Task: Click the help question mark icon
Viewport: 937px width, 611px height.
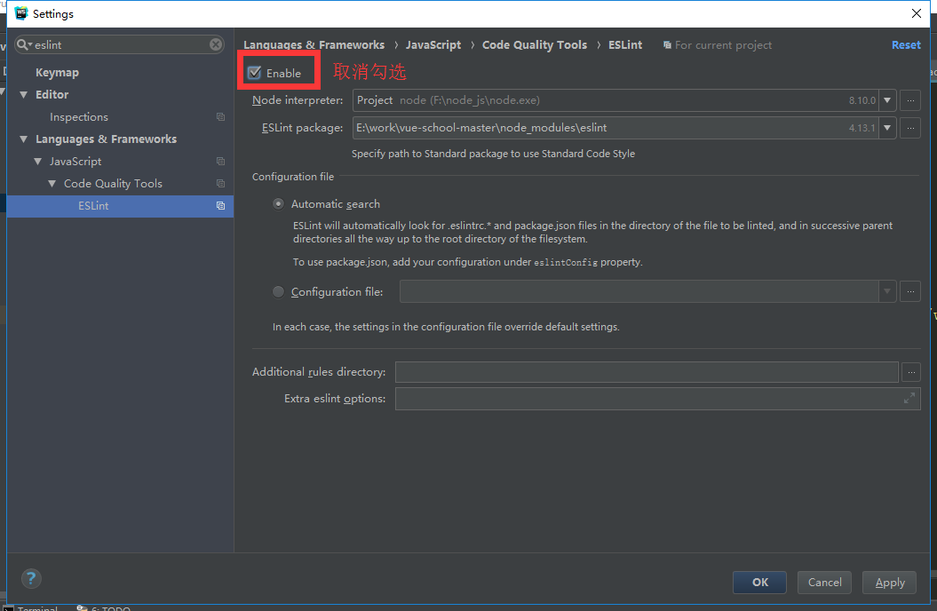Action: tap(31, 578)
